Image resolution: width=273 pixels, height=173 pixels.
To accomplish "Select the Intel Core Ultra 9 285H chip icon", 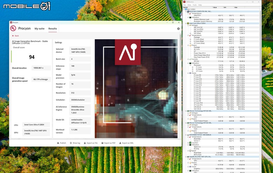I will pos(188,23).
